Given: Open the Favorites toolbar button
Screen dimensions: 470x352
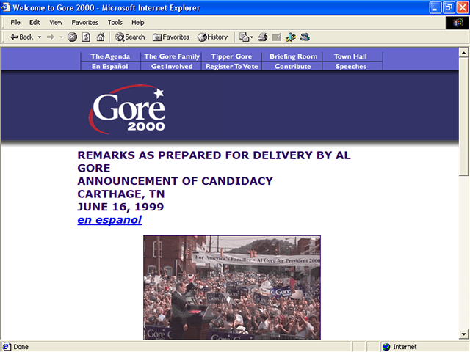Looking at the screenshot, I should pos(171,37).
